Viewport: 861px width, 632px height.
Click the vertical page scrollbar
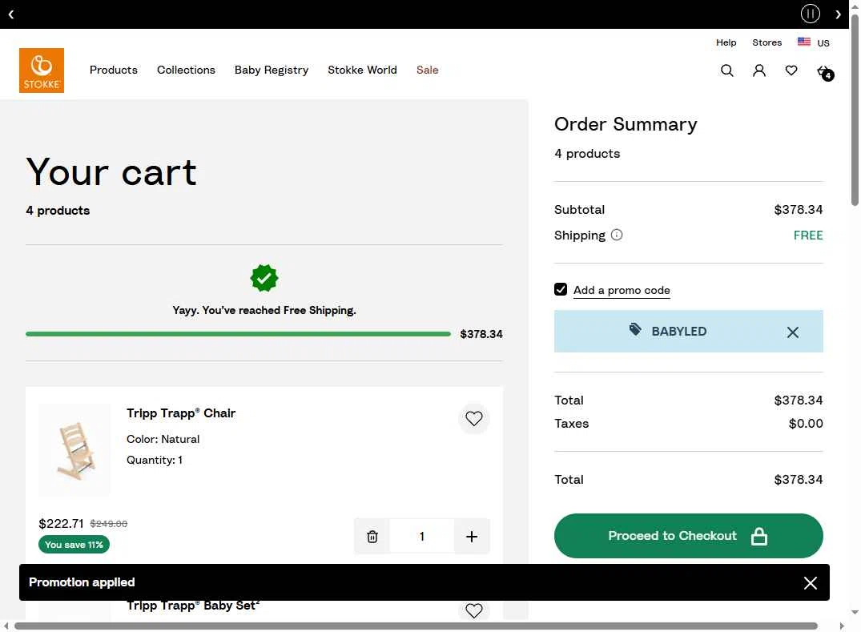coord(855,110)
